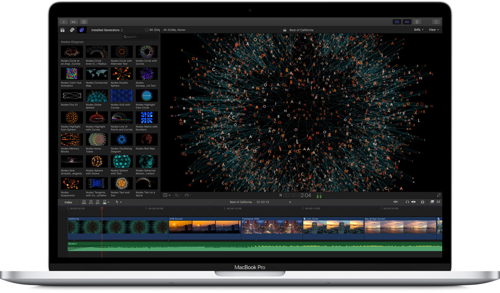Open the Select tool arrow menu
Viewport: 500px width, 293px height.
118,202
